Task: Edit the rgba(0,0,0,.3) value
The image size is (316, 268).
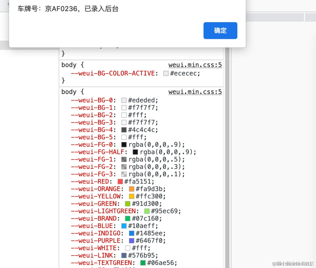Action: click(155, 167)
